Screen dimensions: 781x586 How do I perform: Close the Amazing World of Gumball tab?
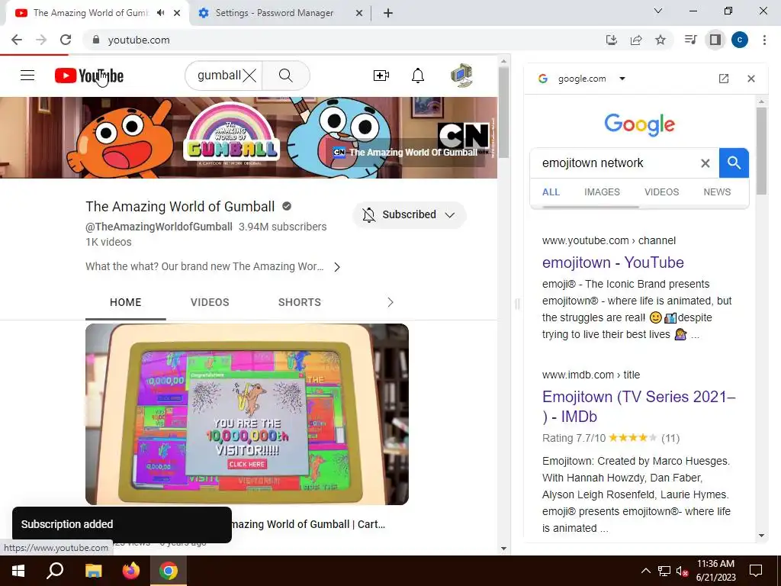177,13
